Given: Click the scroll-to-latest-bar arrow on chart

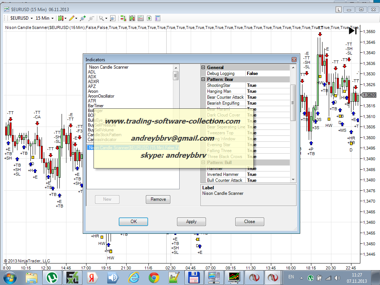Looking at the screenshot, I should click(x=353, y=31).
